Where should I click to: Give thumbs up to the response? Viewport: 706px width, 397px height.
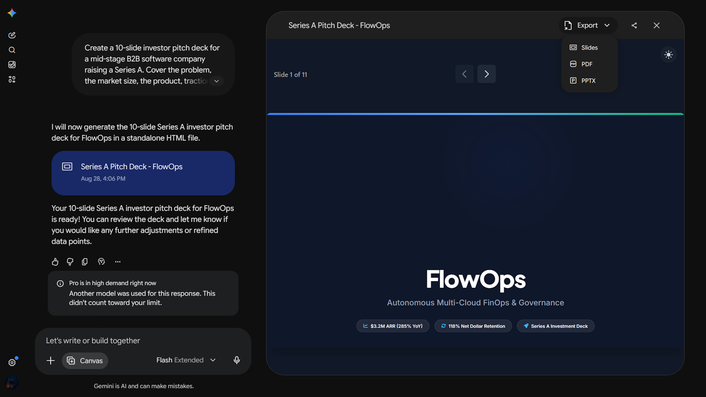tap(55, 262)
